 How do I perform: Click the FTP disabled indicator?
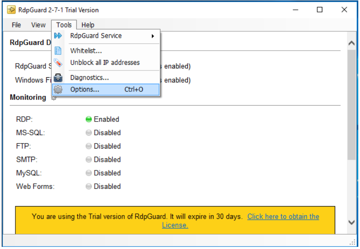coord(89,146)
